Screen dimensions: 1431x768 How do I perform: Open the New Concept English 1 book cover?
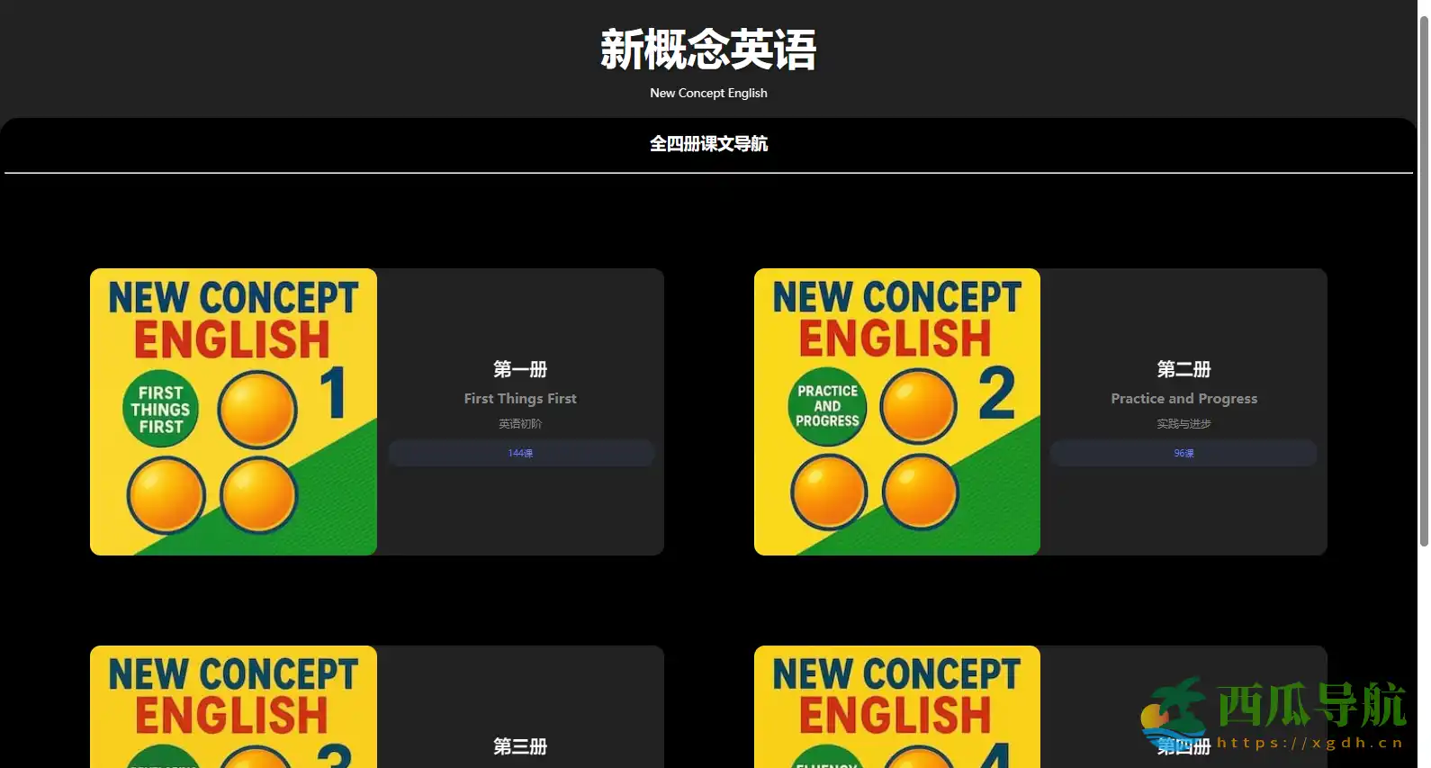point(233,411)
